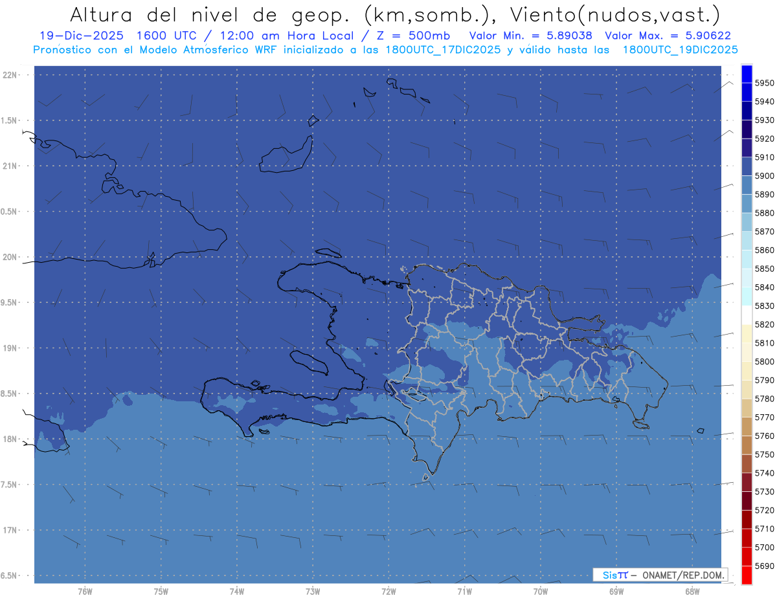The height and width of the screenshot is (600, 777).
Task: Click the 71W longitude axis label
Action: (x=464, y=592)
